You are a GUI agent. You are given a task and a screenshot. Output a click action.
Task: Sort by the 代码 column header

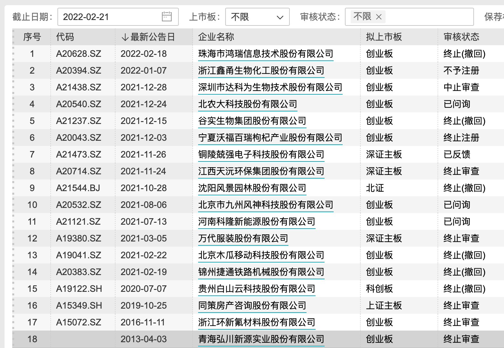(x=65, y=37)
